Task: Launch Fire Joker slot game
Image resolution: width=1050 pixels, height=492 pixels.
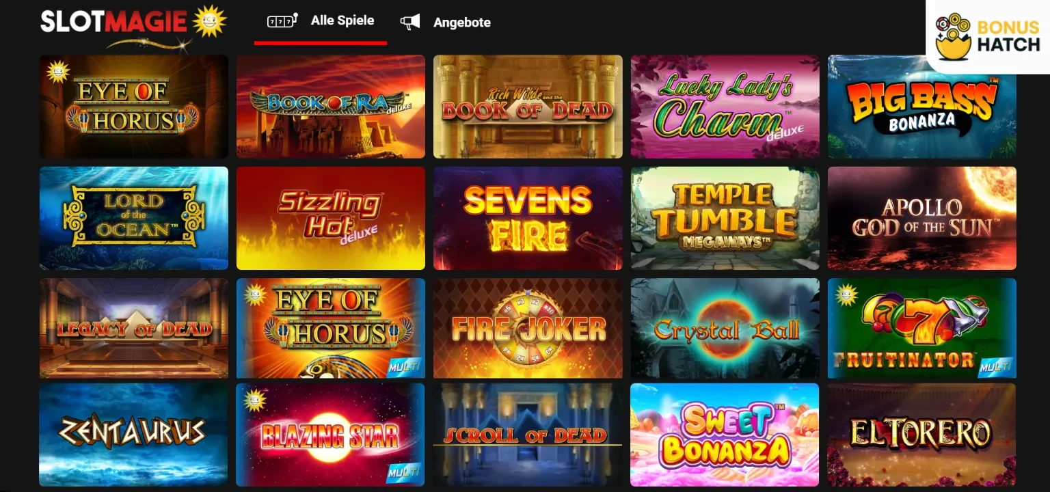Action: click(528, 328)
